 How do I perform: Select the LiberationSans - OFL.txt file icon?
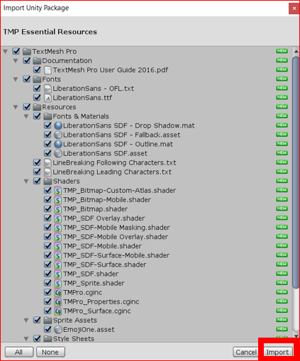point(48,89)
